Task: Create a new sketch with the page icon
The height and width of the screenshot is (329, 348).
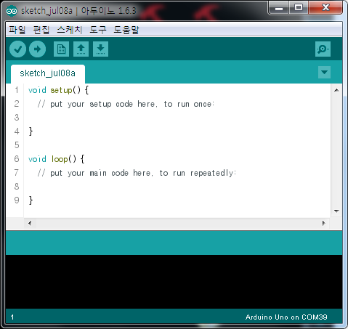Action: tap(61, 49)
